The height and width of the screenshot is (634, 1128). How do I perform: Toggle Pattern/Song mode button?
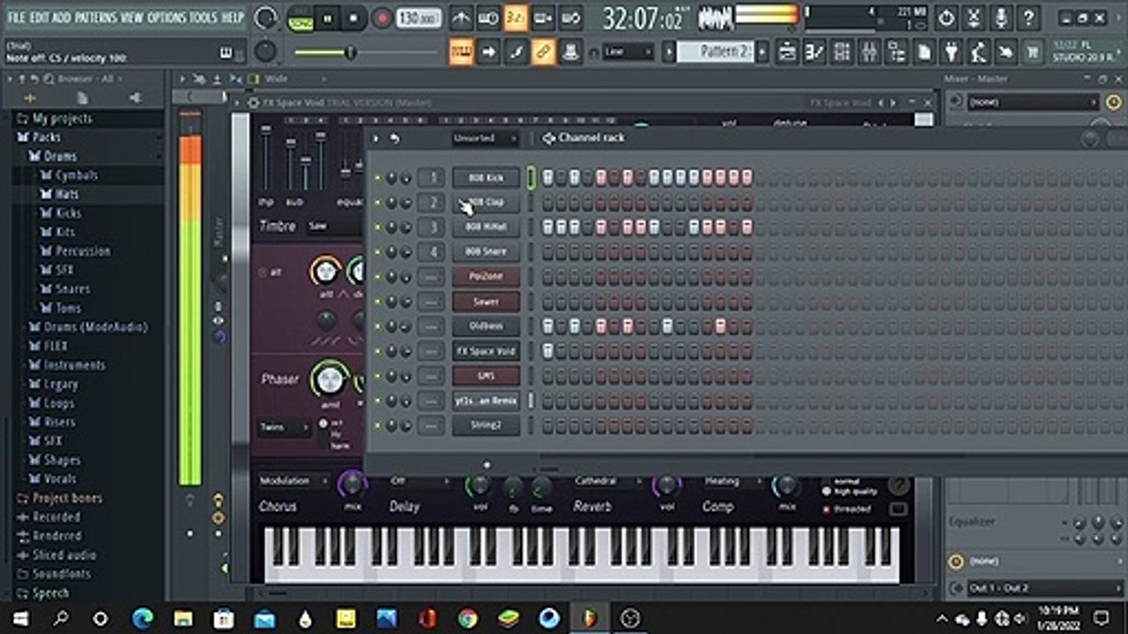click(301, 18)
